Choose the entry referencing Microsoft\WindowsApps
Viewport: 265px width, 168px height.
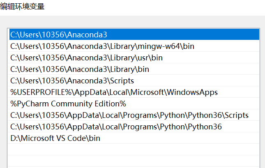114,92
